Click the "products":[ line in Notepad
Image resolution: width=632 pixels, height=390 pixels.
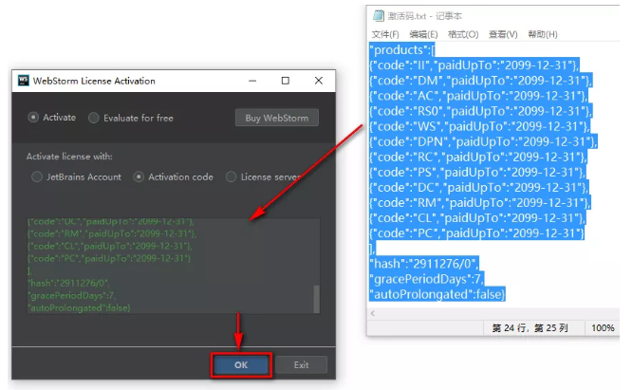(x=402, y=50)
